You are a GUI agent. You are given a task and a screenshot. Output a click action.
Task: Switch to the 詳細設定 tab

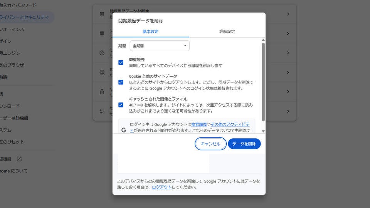pos(227,32)
